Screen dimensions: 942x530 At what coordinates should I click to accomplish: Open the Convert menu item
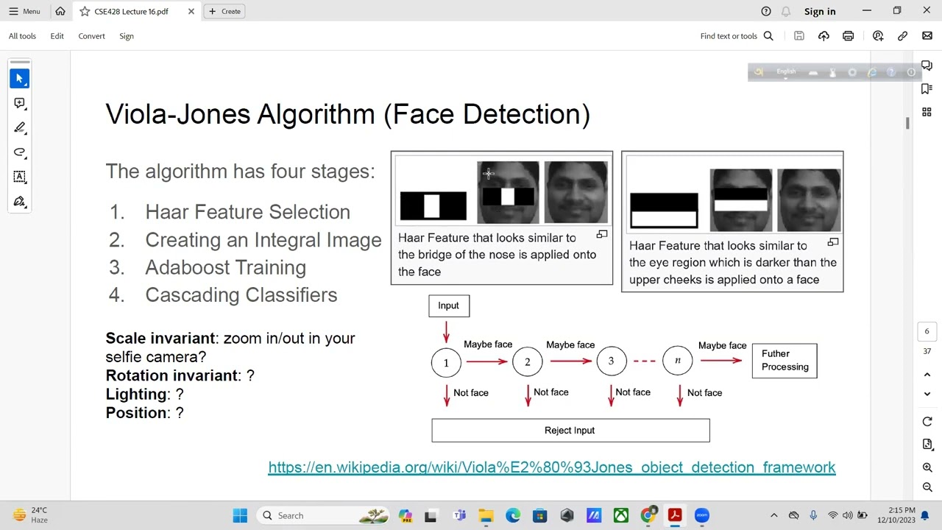pos(91,35)
